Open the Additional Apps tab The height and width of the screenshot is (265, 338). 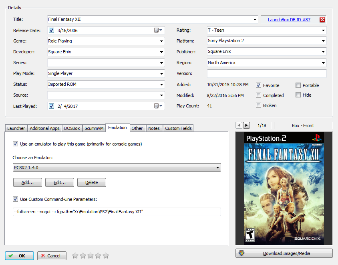pyautogui.click(x=44, y=128)
